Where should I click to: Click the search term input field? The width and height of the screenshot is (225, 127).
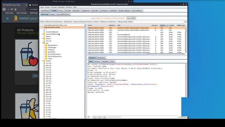tap(142, 117)
